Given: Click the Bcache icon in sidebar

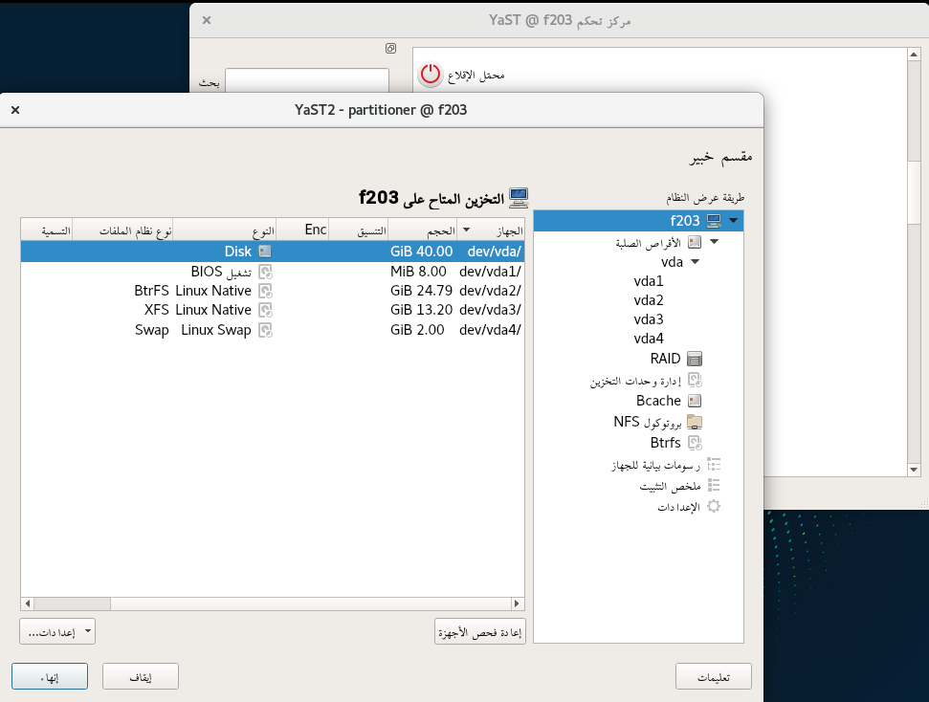Looking at the screenshot, I should pyautogui.click(x=695, y=401).
